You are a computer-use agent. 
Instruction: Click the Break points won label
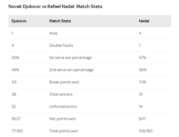(64, 82)
